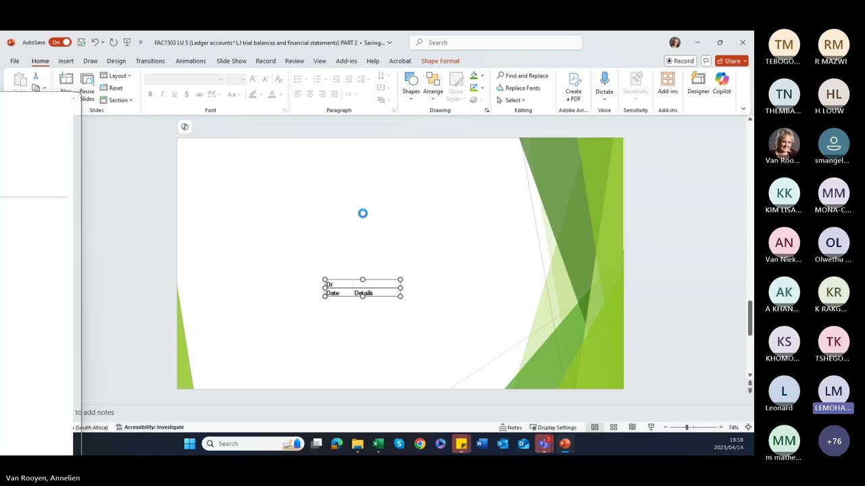This screenshot has height=486, width=865.
Task: Click the PowerPoint search box
Action: coord(496,43)
